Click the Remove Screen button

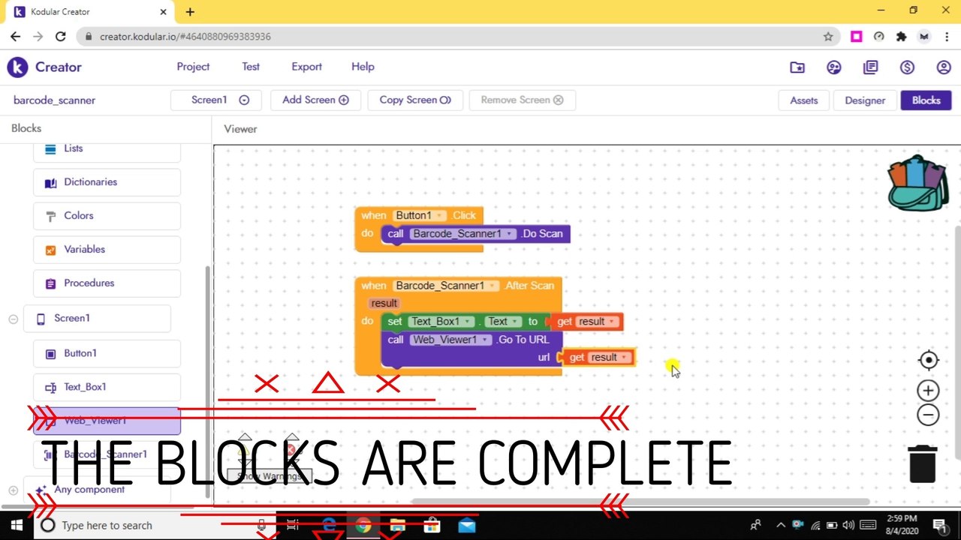point(522,100)
